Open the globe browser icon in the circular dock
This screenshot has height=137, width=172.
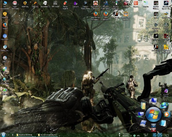pos(164,105)
